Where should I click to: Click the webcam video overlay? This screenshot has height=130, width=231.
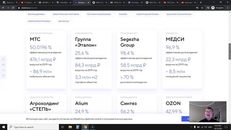click(208, 112)
